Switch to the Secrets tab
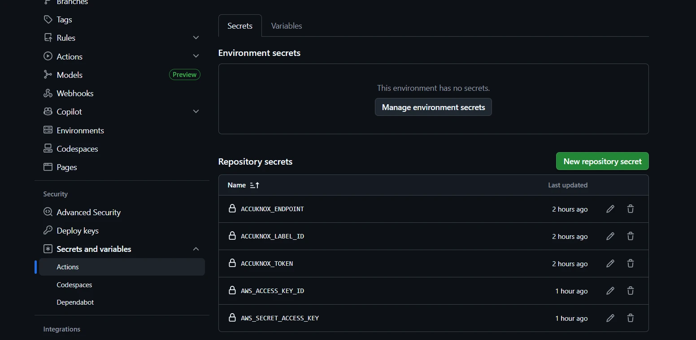The width and height of the screenshot is (696, 340). (x=240, y=26)
